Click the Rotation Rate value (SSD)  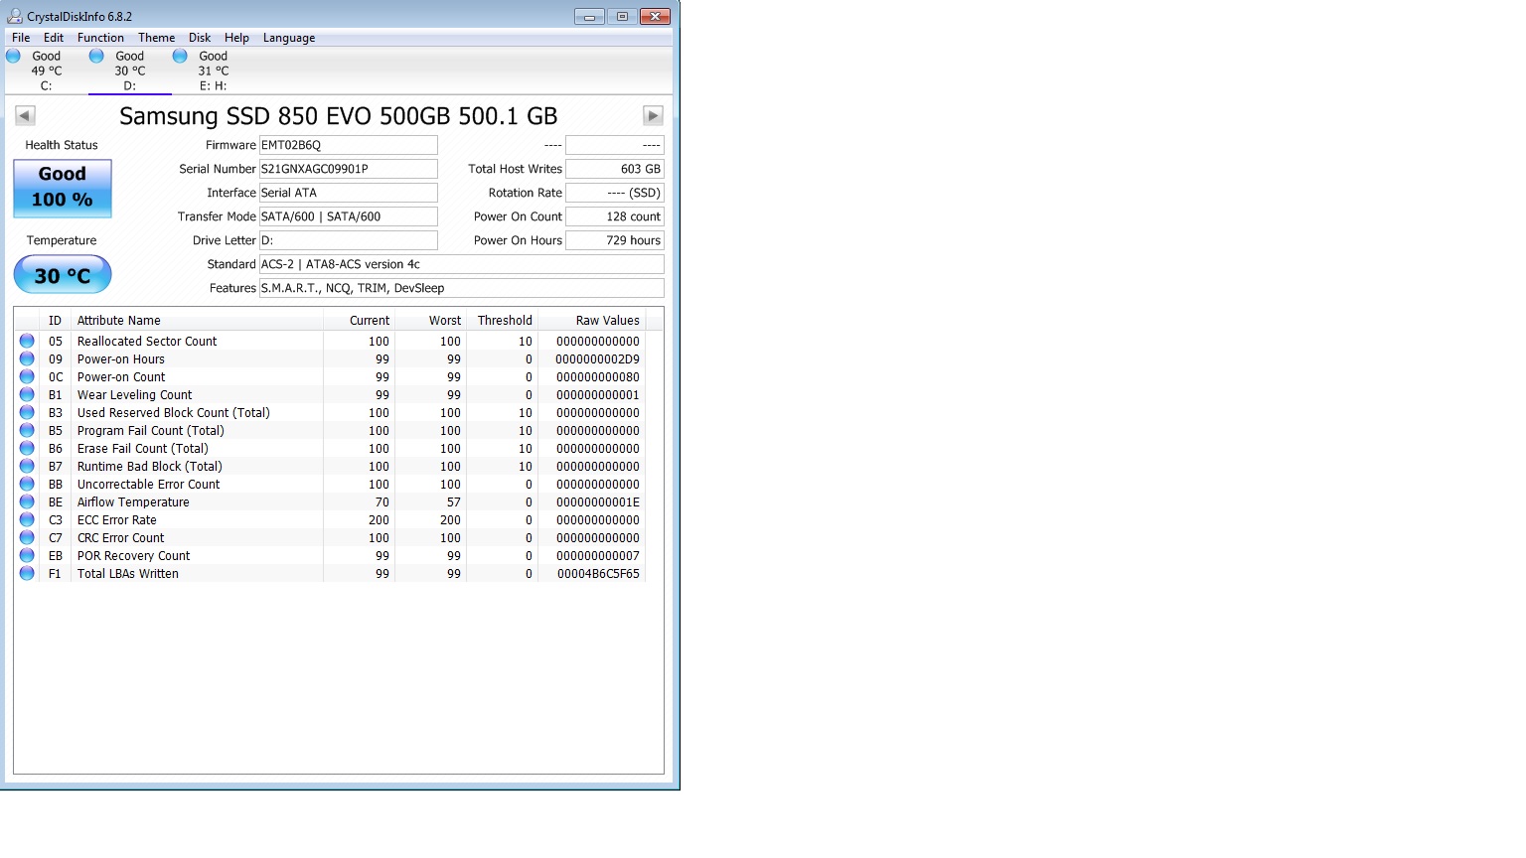point(615,193)
